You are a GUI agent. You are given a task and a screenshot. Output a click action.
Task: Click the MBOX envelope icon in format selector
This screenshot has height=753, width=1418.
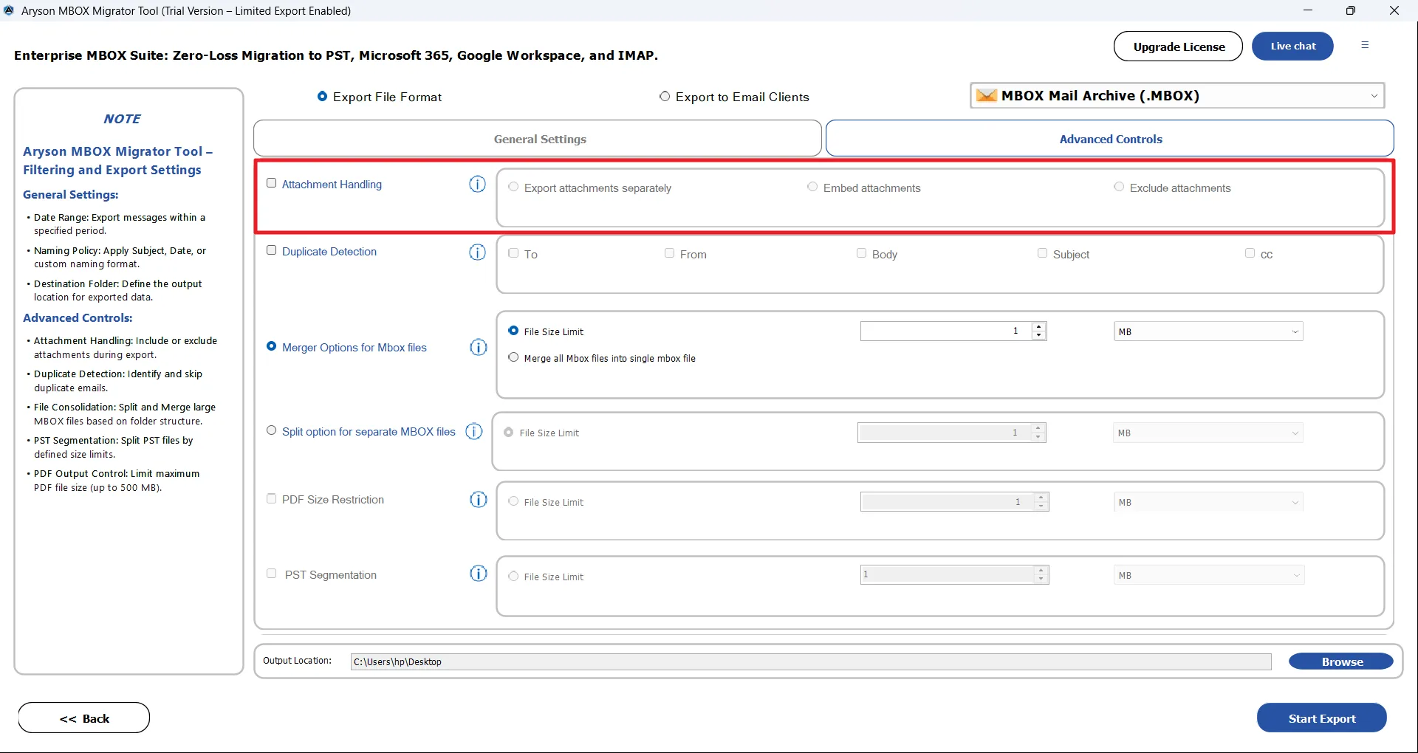pyautogui.click(x=987, y=95)
